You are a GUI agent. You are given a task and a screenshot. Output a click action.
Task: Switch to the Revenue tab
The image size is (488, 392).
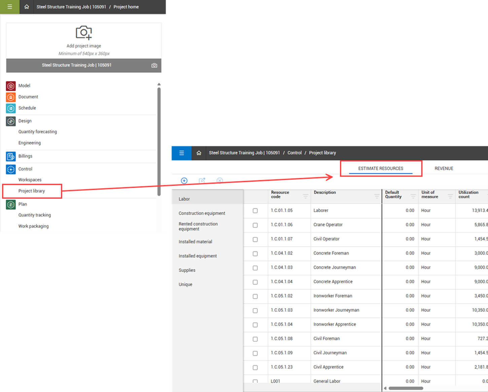point(444,168)
